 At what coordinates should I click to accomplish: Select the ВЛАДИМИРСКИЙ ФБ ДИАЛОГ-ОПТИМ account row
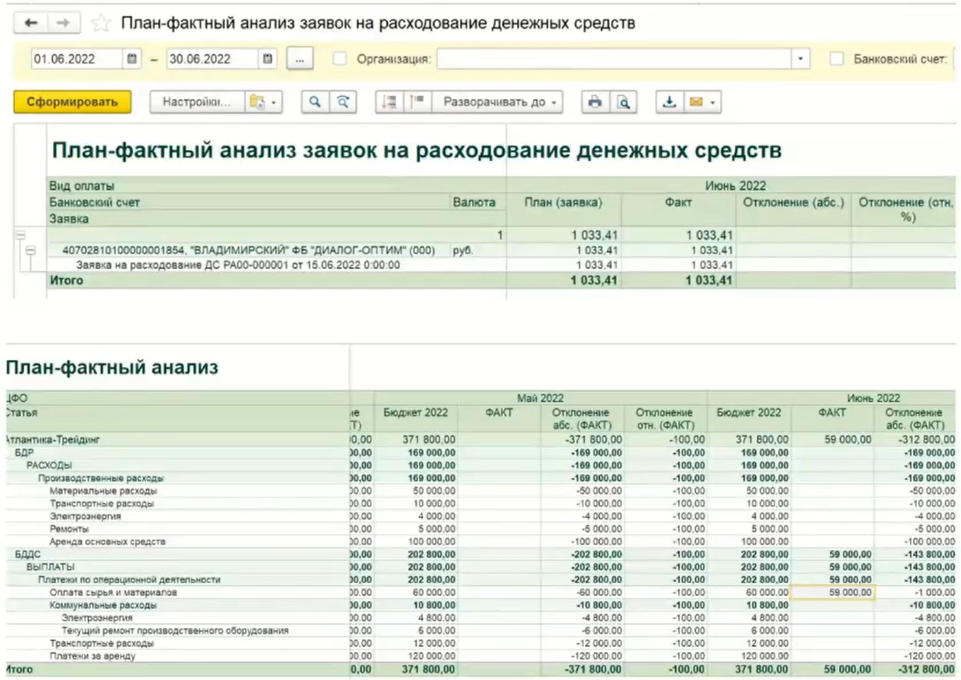tap(248, 251)
